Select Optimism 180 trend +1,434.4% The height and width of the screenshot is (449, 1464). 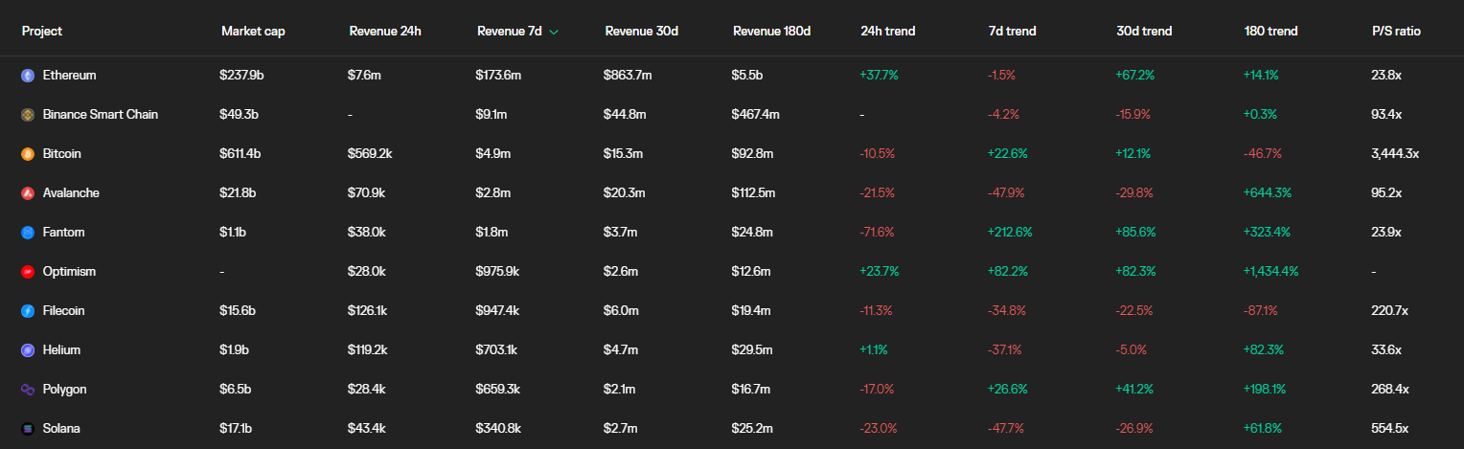click(x=1271, y=271)
